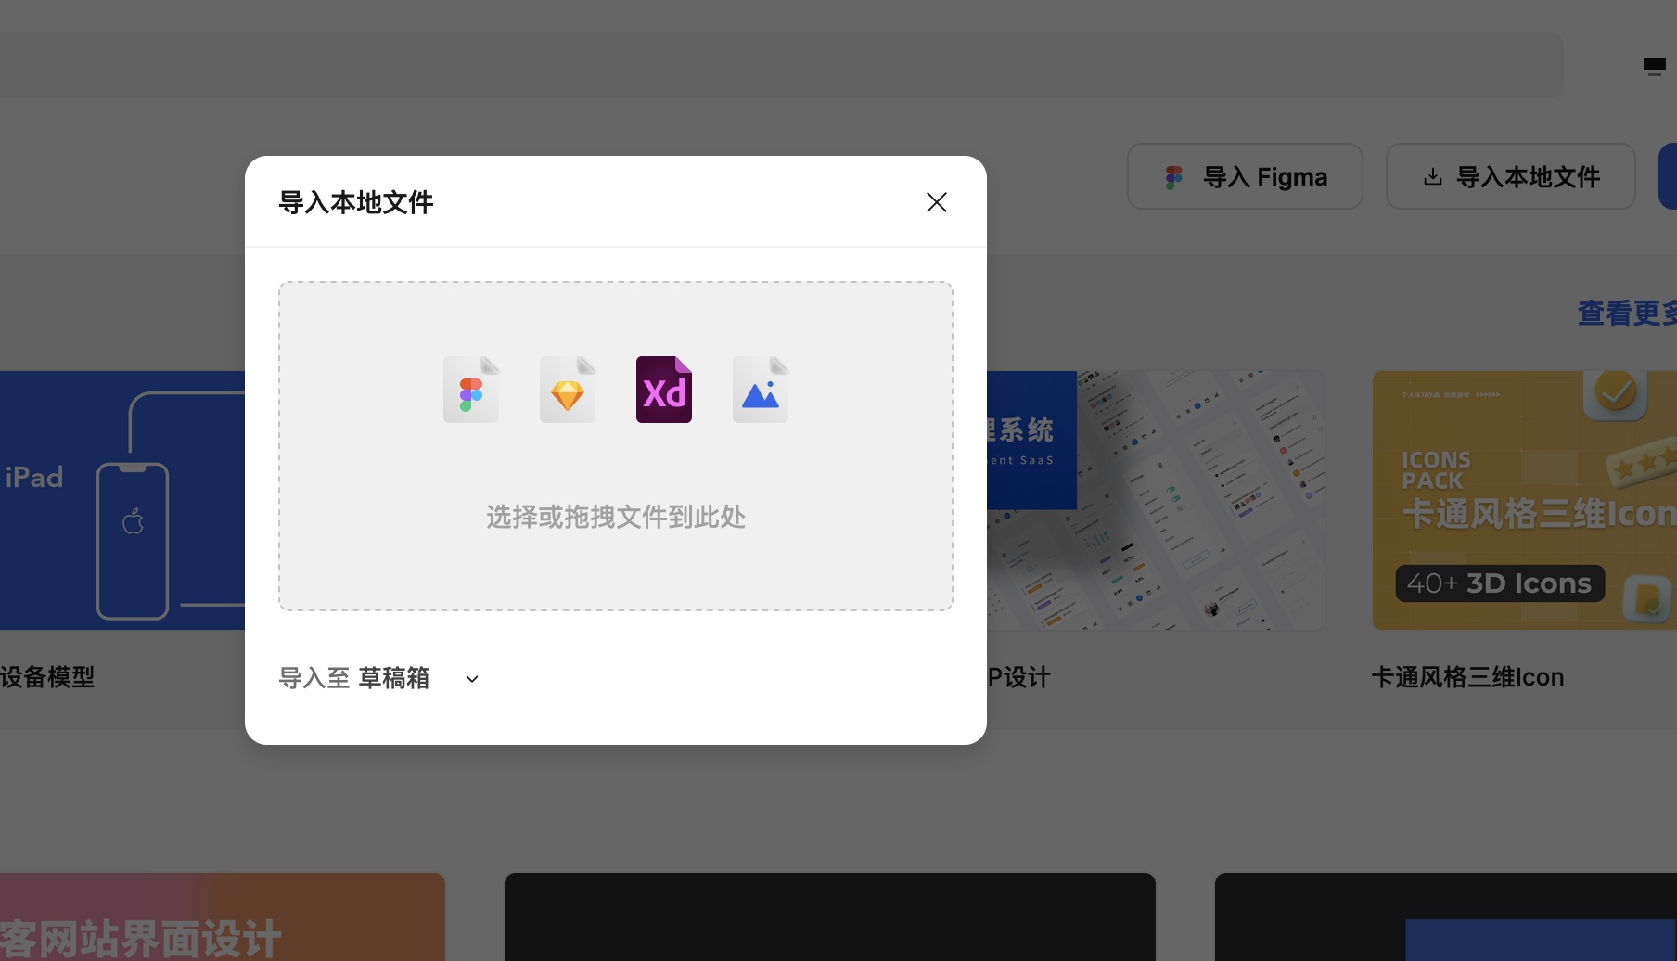The width and height of the screenshot is (1677, 961).
Task: Expand the 导入至 草稿箱 chevron
Action: tap(472, 679)
